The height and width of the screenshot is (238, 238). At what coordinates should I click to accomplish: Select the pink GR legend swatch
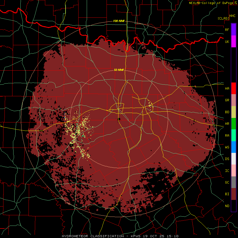[x=234, y=100]
